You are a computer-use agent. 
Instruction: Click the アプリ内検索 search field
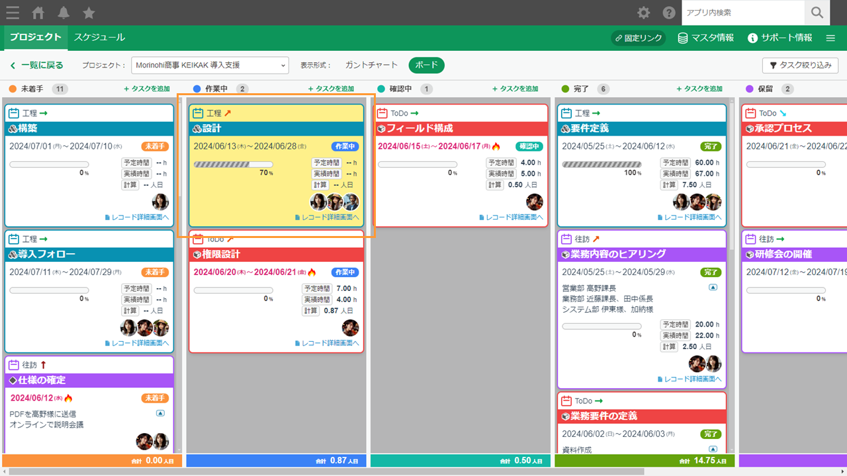tap(742, 13)
